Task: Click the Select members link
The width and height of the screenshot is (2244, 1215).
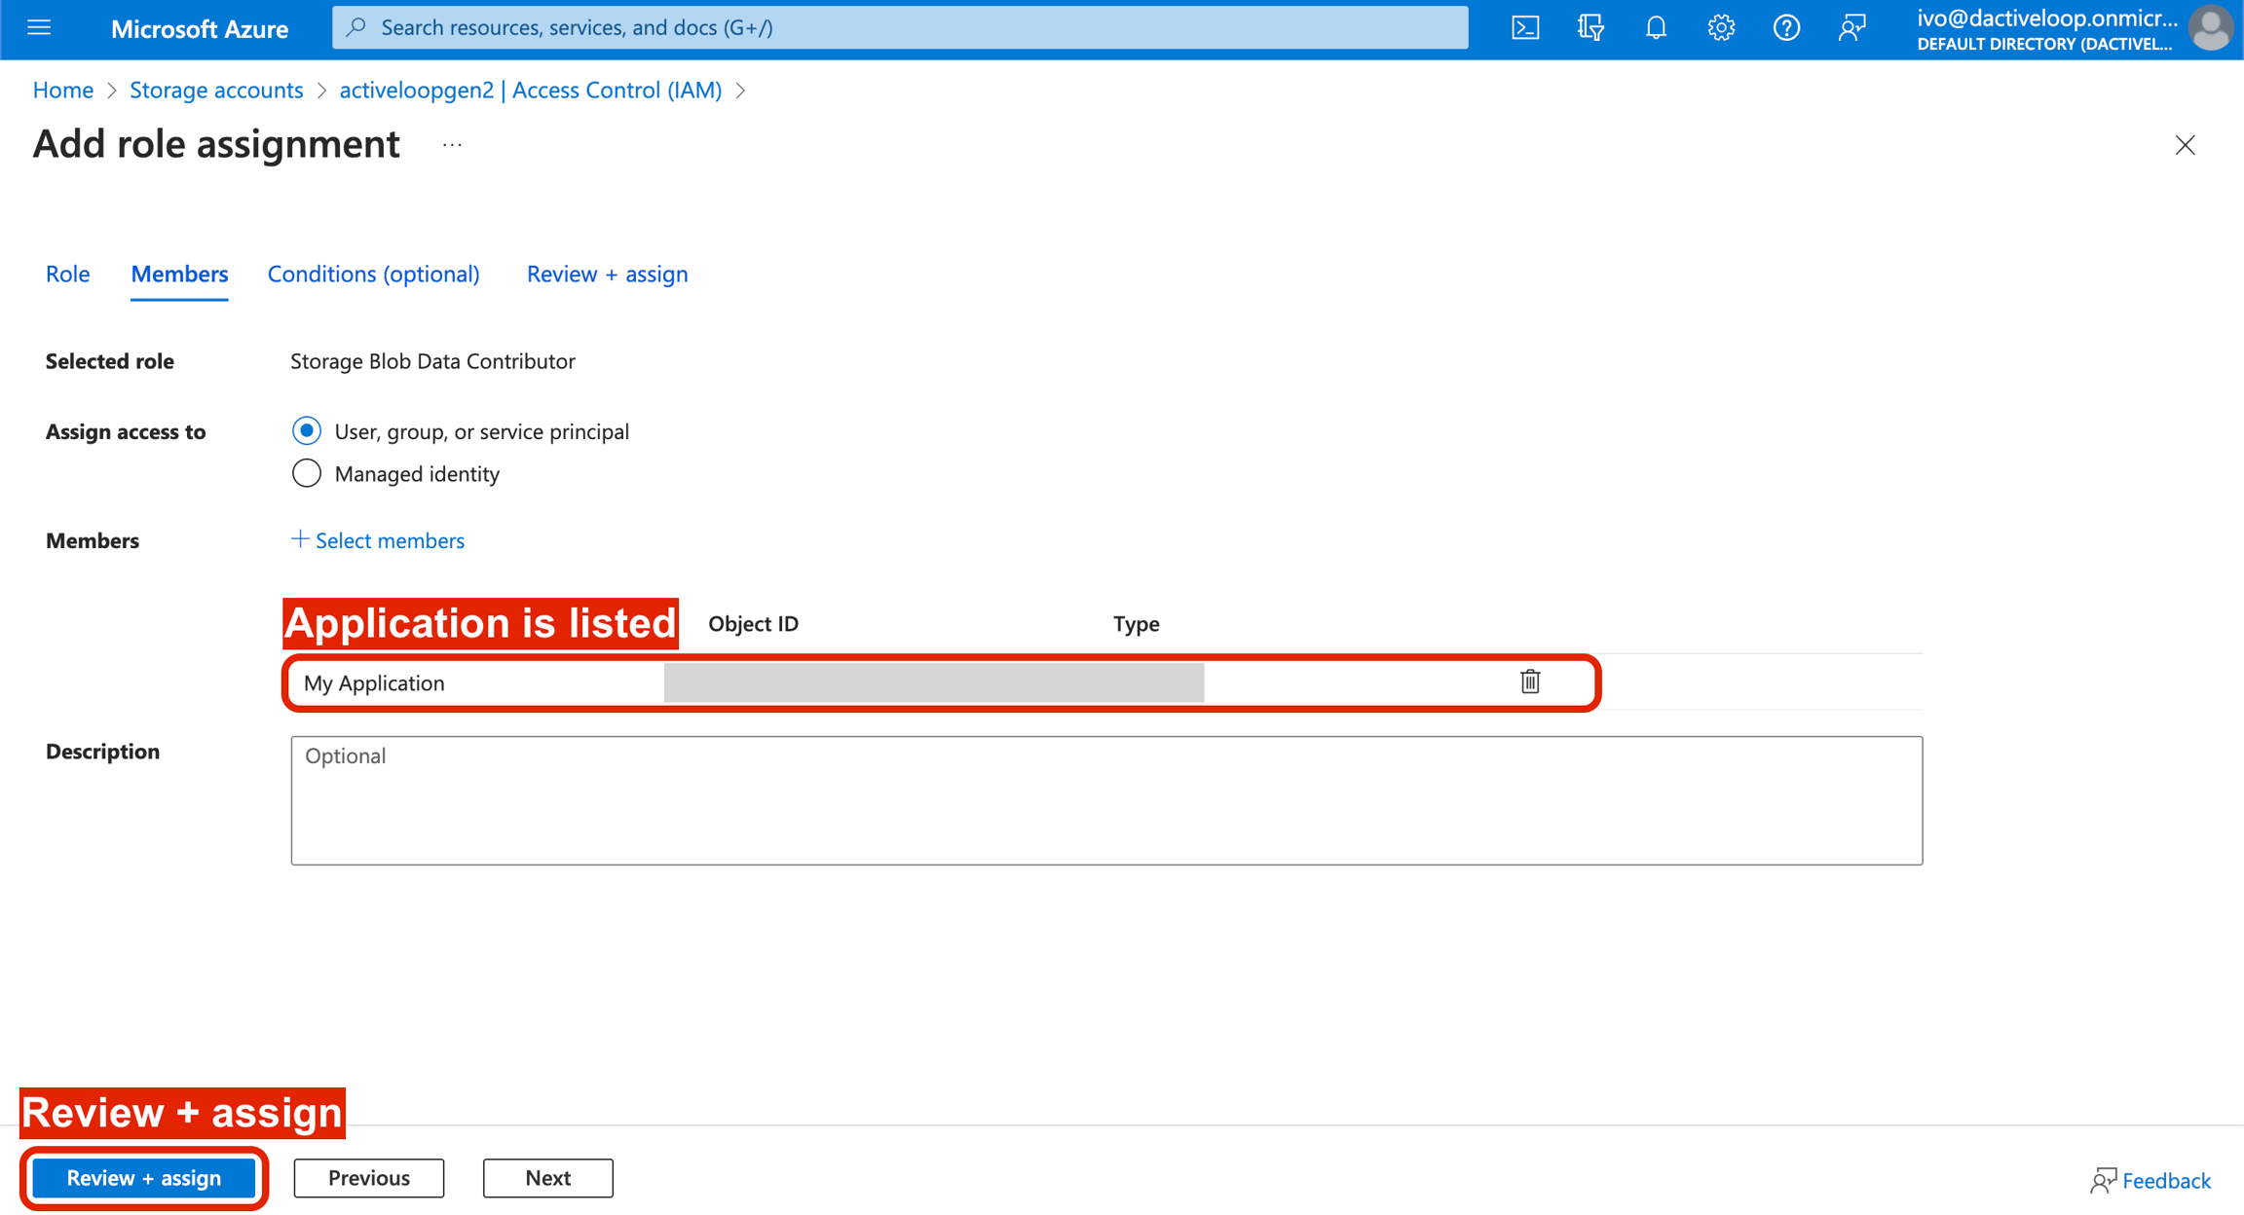Action: pyautogui.click(x=378, y=540)
